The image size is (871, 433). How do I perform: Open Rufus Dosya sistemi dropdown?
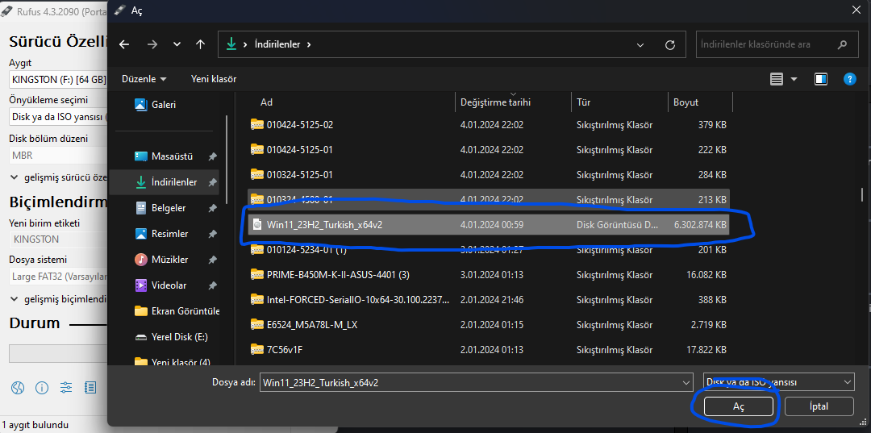point(58,276)
